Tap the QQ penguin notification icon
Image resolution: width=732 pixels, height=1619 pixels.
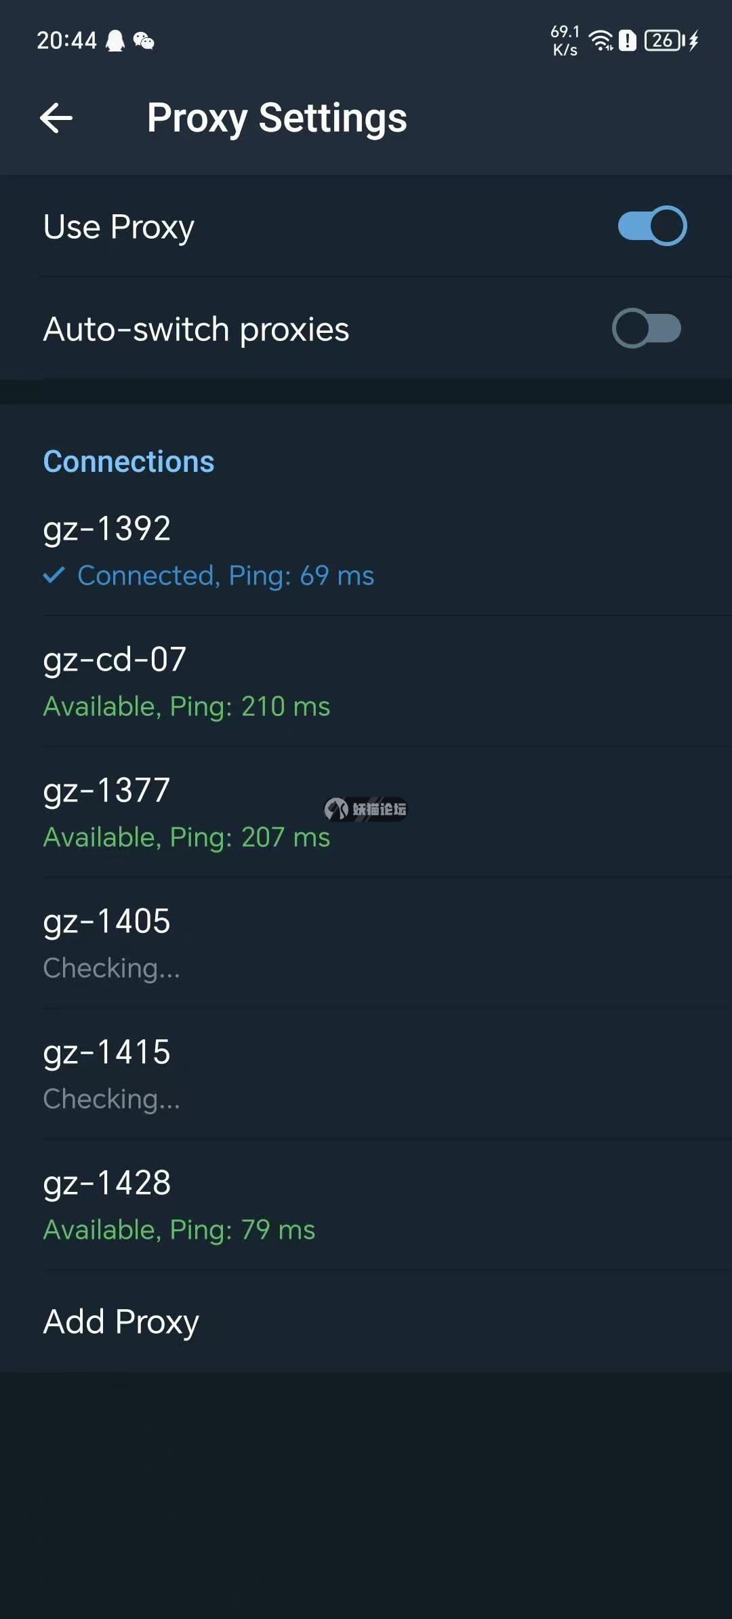(x=116, y=41)
